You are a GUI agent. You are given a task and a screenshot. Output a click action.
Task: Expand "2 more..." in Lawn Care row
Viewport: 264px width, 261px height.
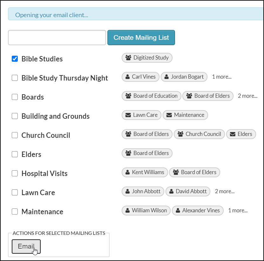point(225,191)
